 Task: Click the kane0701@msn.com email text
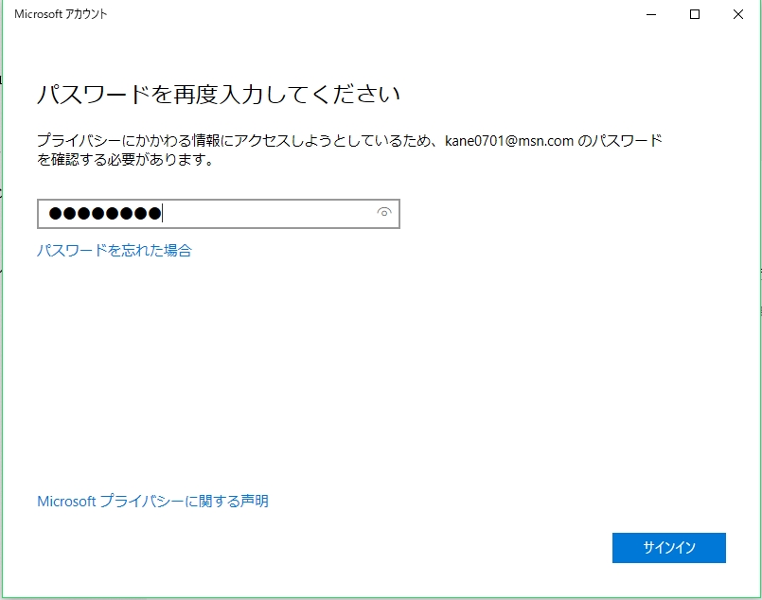[509, 141]
